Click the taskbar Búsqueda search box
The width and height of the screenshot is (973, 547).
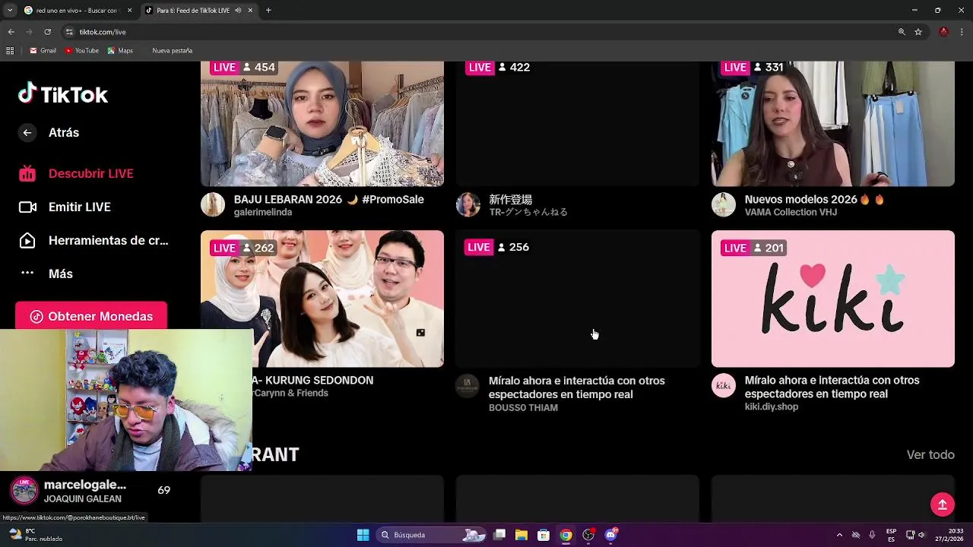pyautogui.click(x=432, y=535)
